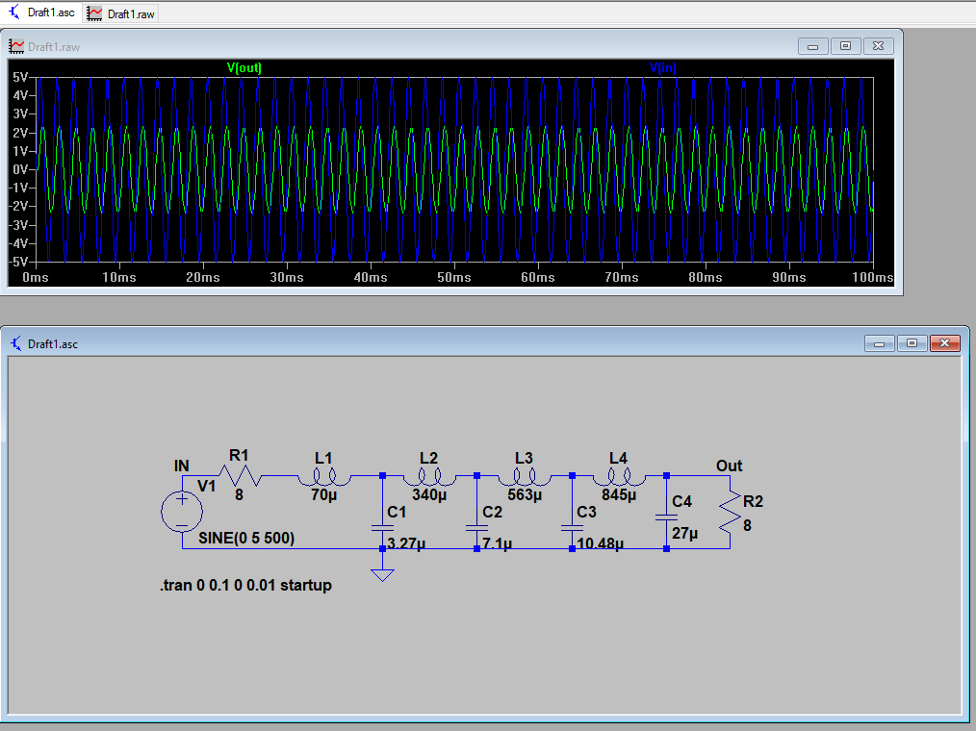
Task: Select capacitor C2 symbol
Action: click(476, 527)
